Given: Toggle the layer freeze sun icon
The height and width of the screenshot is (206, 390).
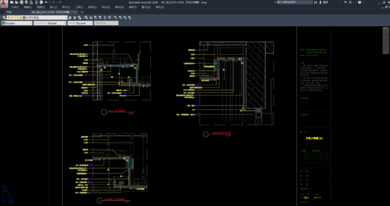Looking at the screenshot, I should pyautogui.click(x=13, y=17).
